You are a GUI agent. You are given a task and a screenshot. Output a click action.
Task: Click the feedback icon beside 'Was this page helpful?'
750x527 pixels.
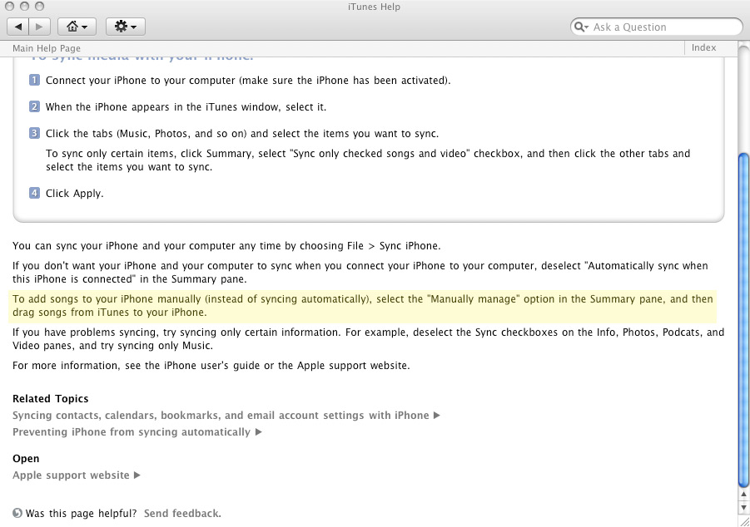pyautogui.click(x=17, y=513)
